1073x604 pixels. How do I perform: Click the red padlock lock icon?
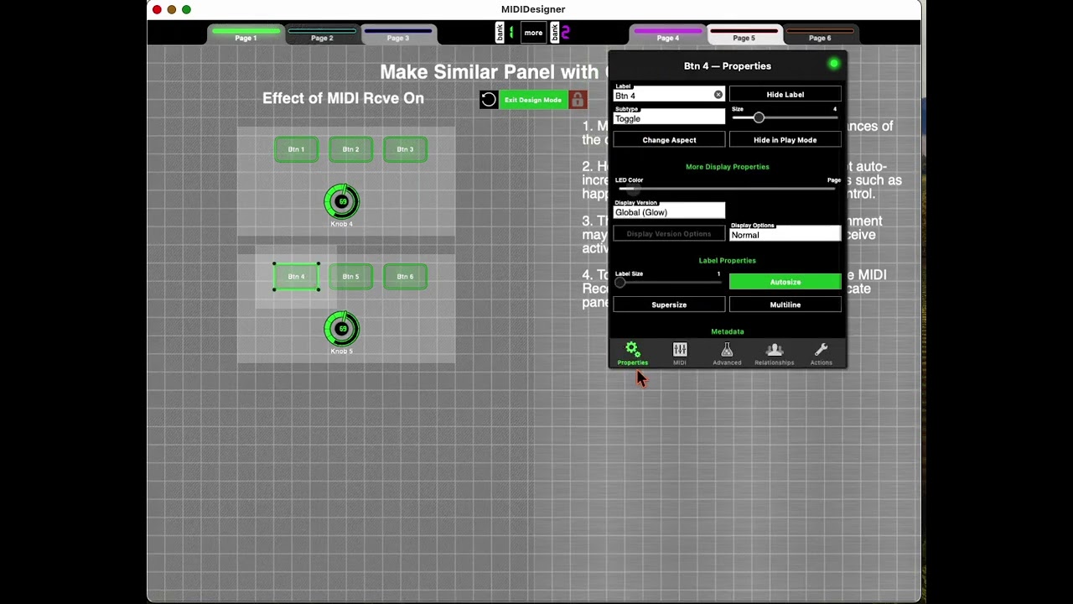click(578, 100)
